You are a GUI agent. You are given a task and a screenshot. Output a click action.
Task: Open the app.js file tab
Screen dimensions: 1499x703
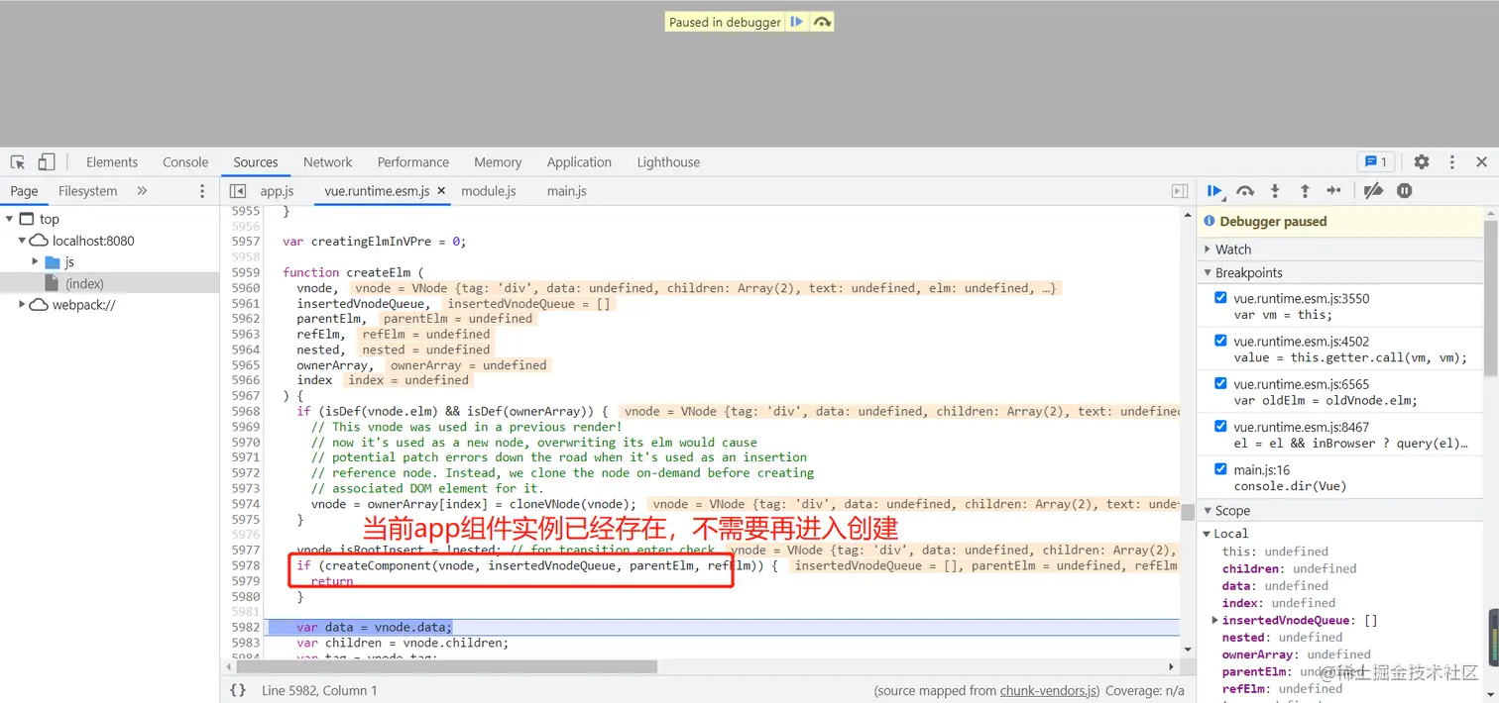click(277, 191)
